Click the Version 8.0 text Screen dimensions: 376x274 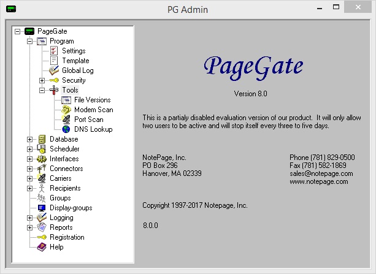coord(251,94)
